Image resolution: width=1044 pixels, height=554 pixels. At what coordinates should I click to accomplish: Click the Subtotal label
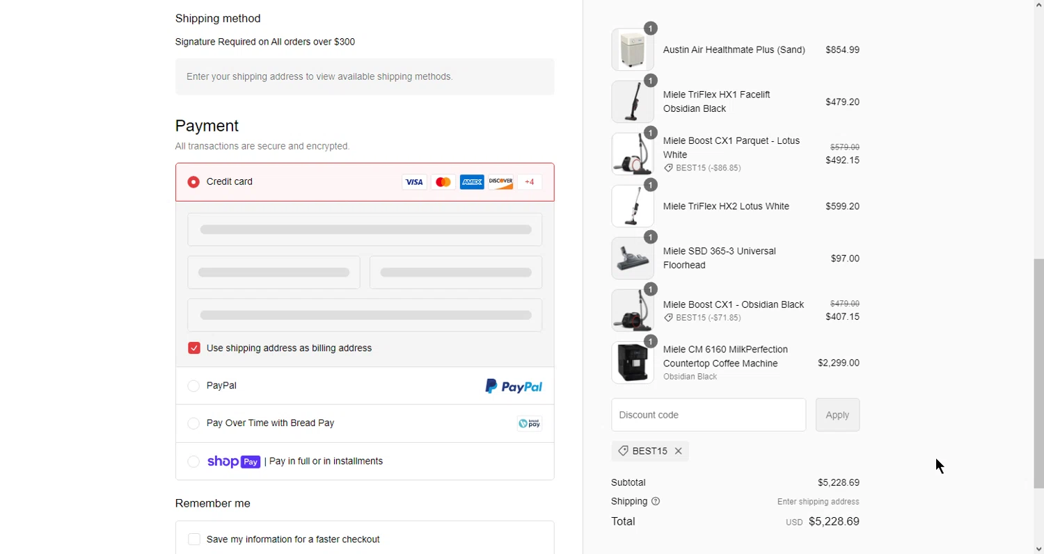pyautogui.click(x=628, y=482)
